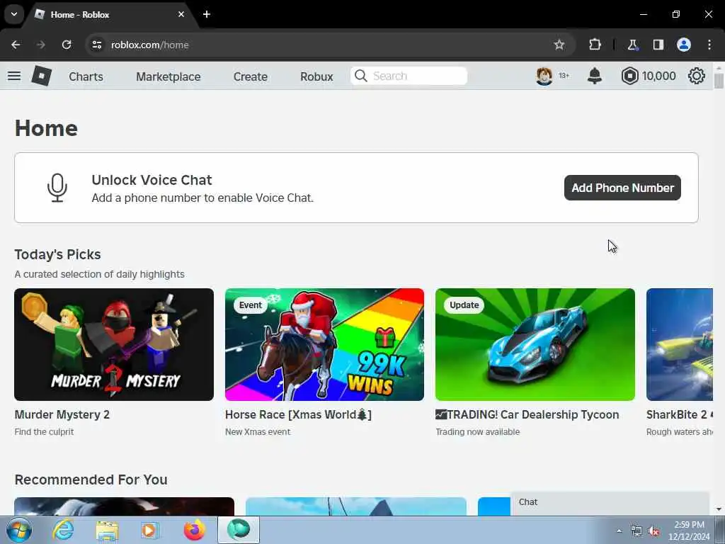Open Horse Race Xmas World thumbnail

click(x=324, y=345)
